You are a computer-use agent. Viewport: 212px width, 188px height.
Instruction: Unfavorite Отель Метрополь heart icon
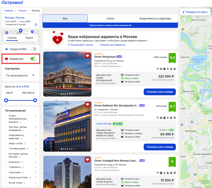[87, 56]
